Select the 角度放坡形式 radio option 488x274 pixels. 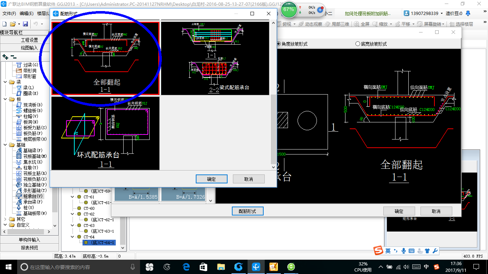click(x=292, y=44)
